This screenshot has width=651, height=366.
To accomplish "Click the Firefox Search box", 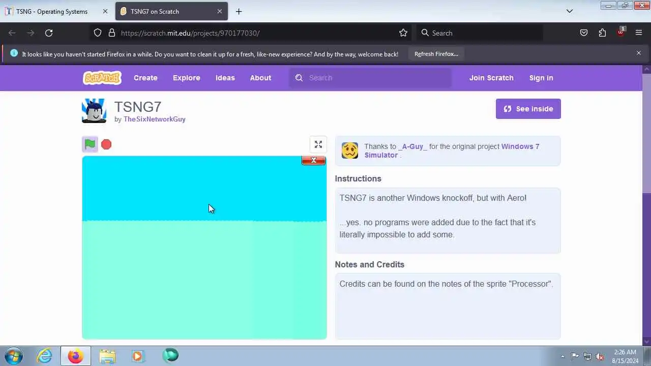I will click(480, 33).
